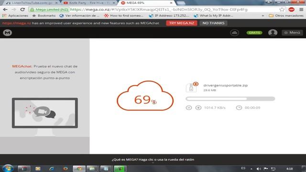Open the green app in taskbar
The height and width of the screenshot is (172, 306).
120,169
